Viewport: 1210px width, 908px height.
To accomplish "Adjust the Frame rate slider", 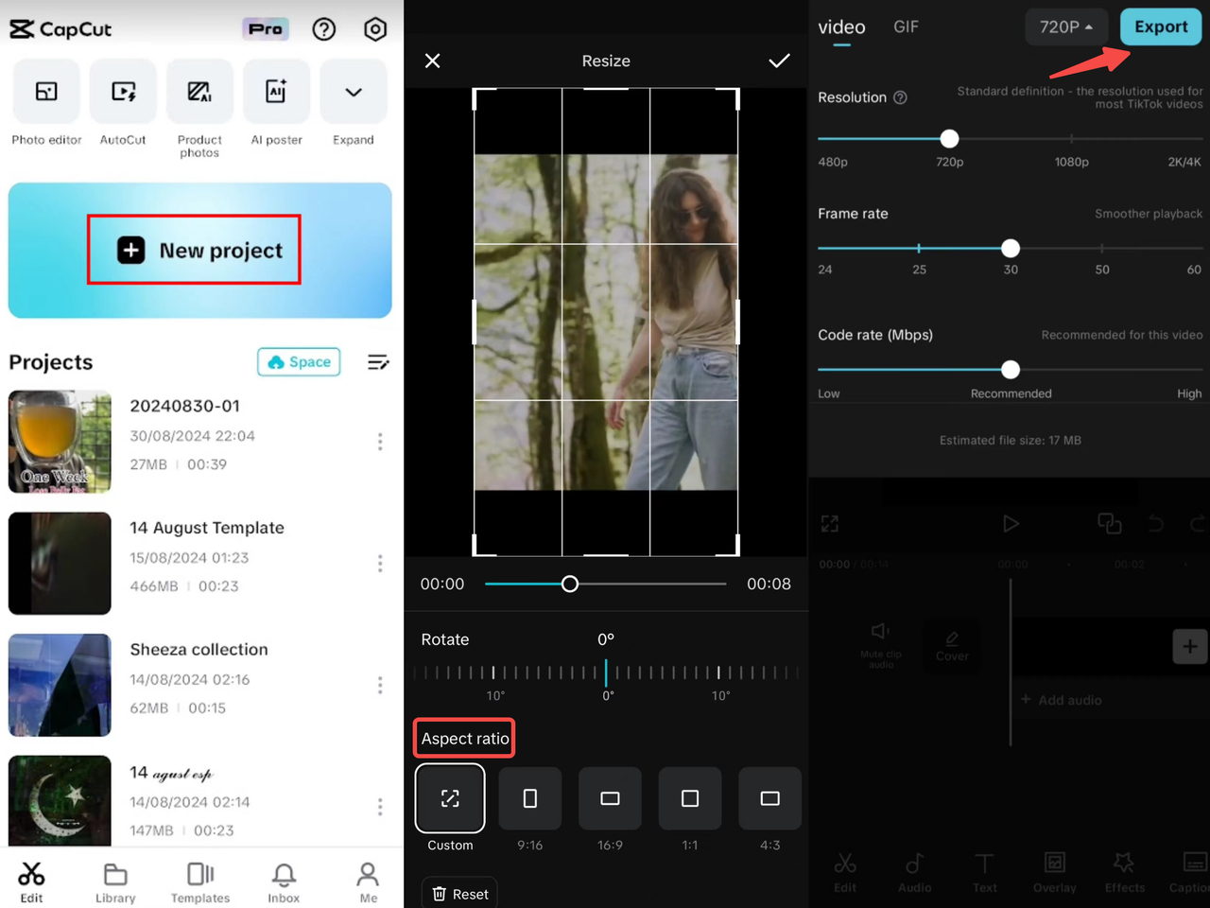I will 1011,248.
